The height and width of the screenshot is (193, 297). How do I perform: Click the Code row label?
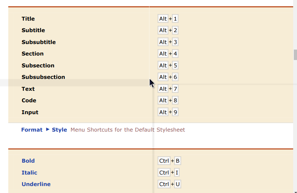pyautogui.click(x=29, y=101)
